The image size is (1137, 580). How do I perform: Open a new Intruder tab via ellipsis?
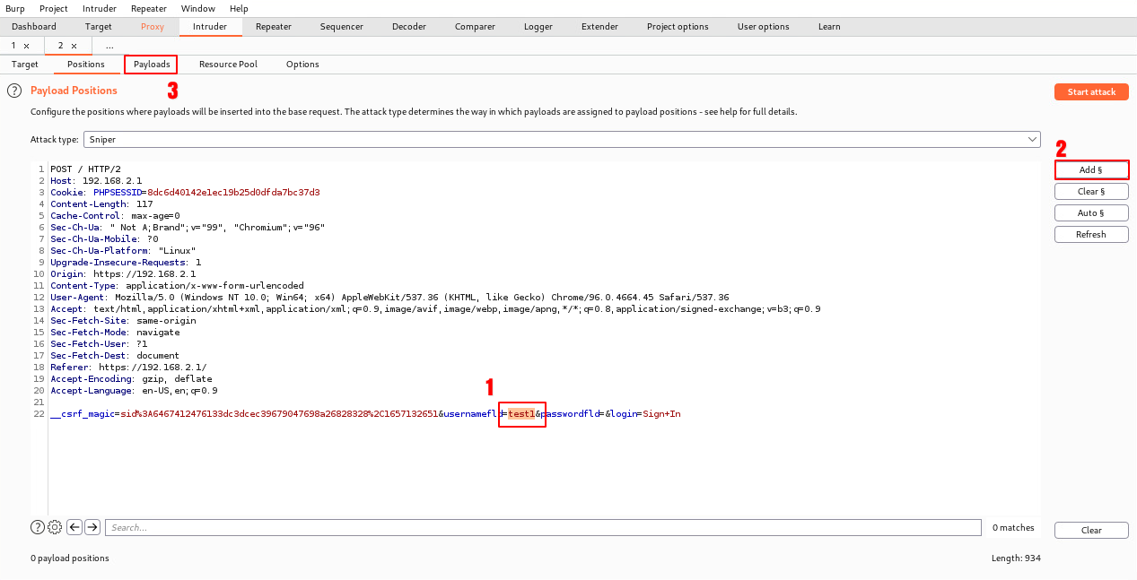click(x=109, y=46)
